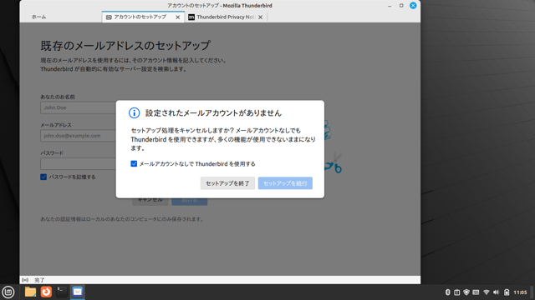Launch Firefox from the taskbar
The height and width of the screenshot is (300, 535).
46,292
